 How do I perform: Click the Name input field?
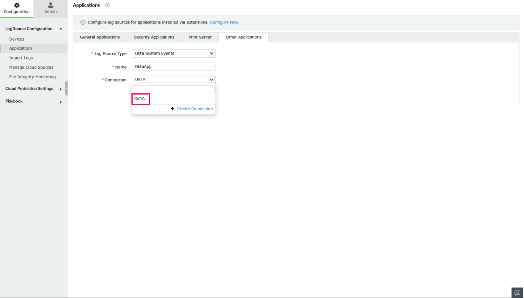pos(174,67)
